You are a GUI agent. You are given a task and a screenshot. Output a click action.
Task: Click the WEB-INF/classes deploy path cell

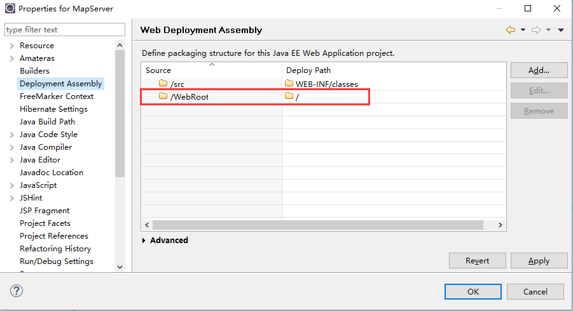tap(394, 84)
